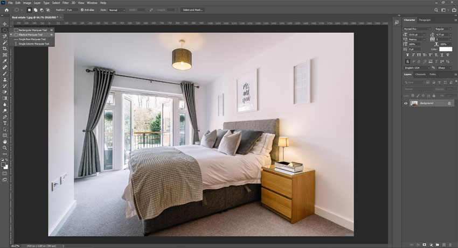Select the Path Selection tool
Screen dimensions: 458x248
[x=5, y=129]
